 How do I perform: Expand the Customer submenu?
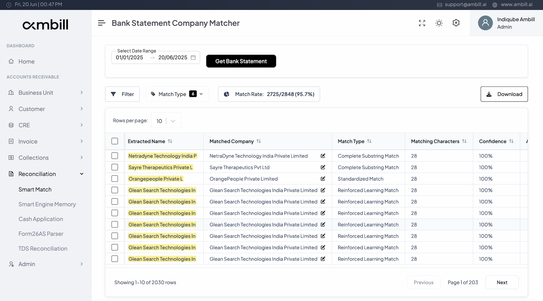(82, 109)
